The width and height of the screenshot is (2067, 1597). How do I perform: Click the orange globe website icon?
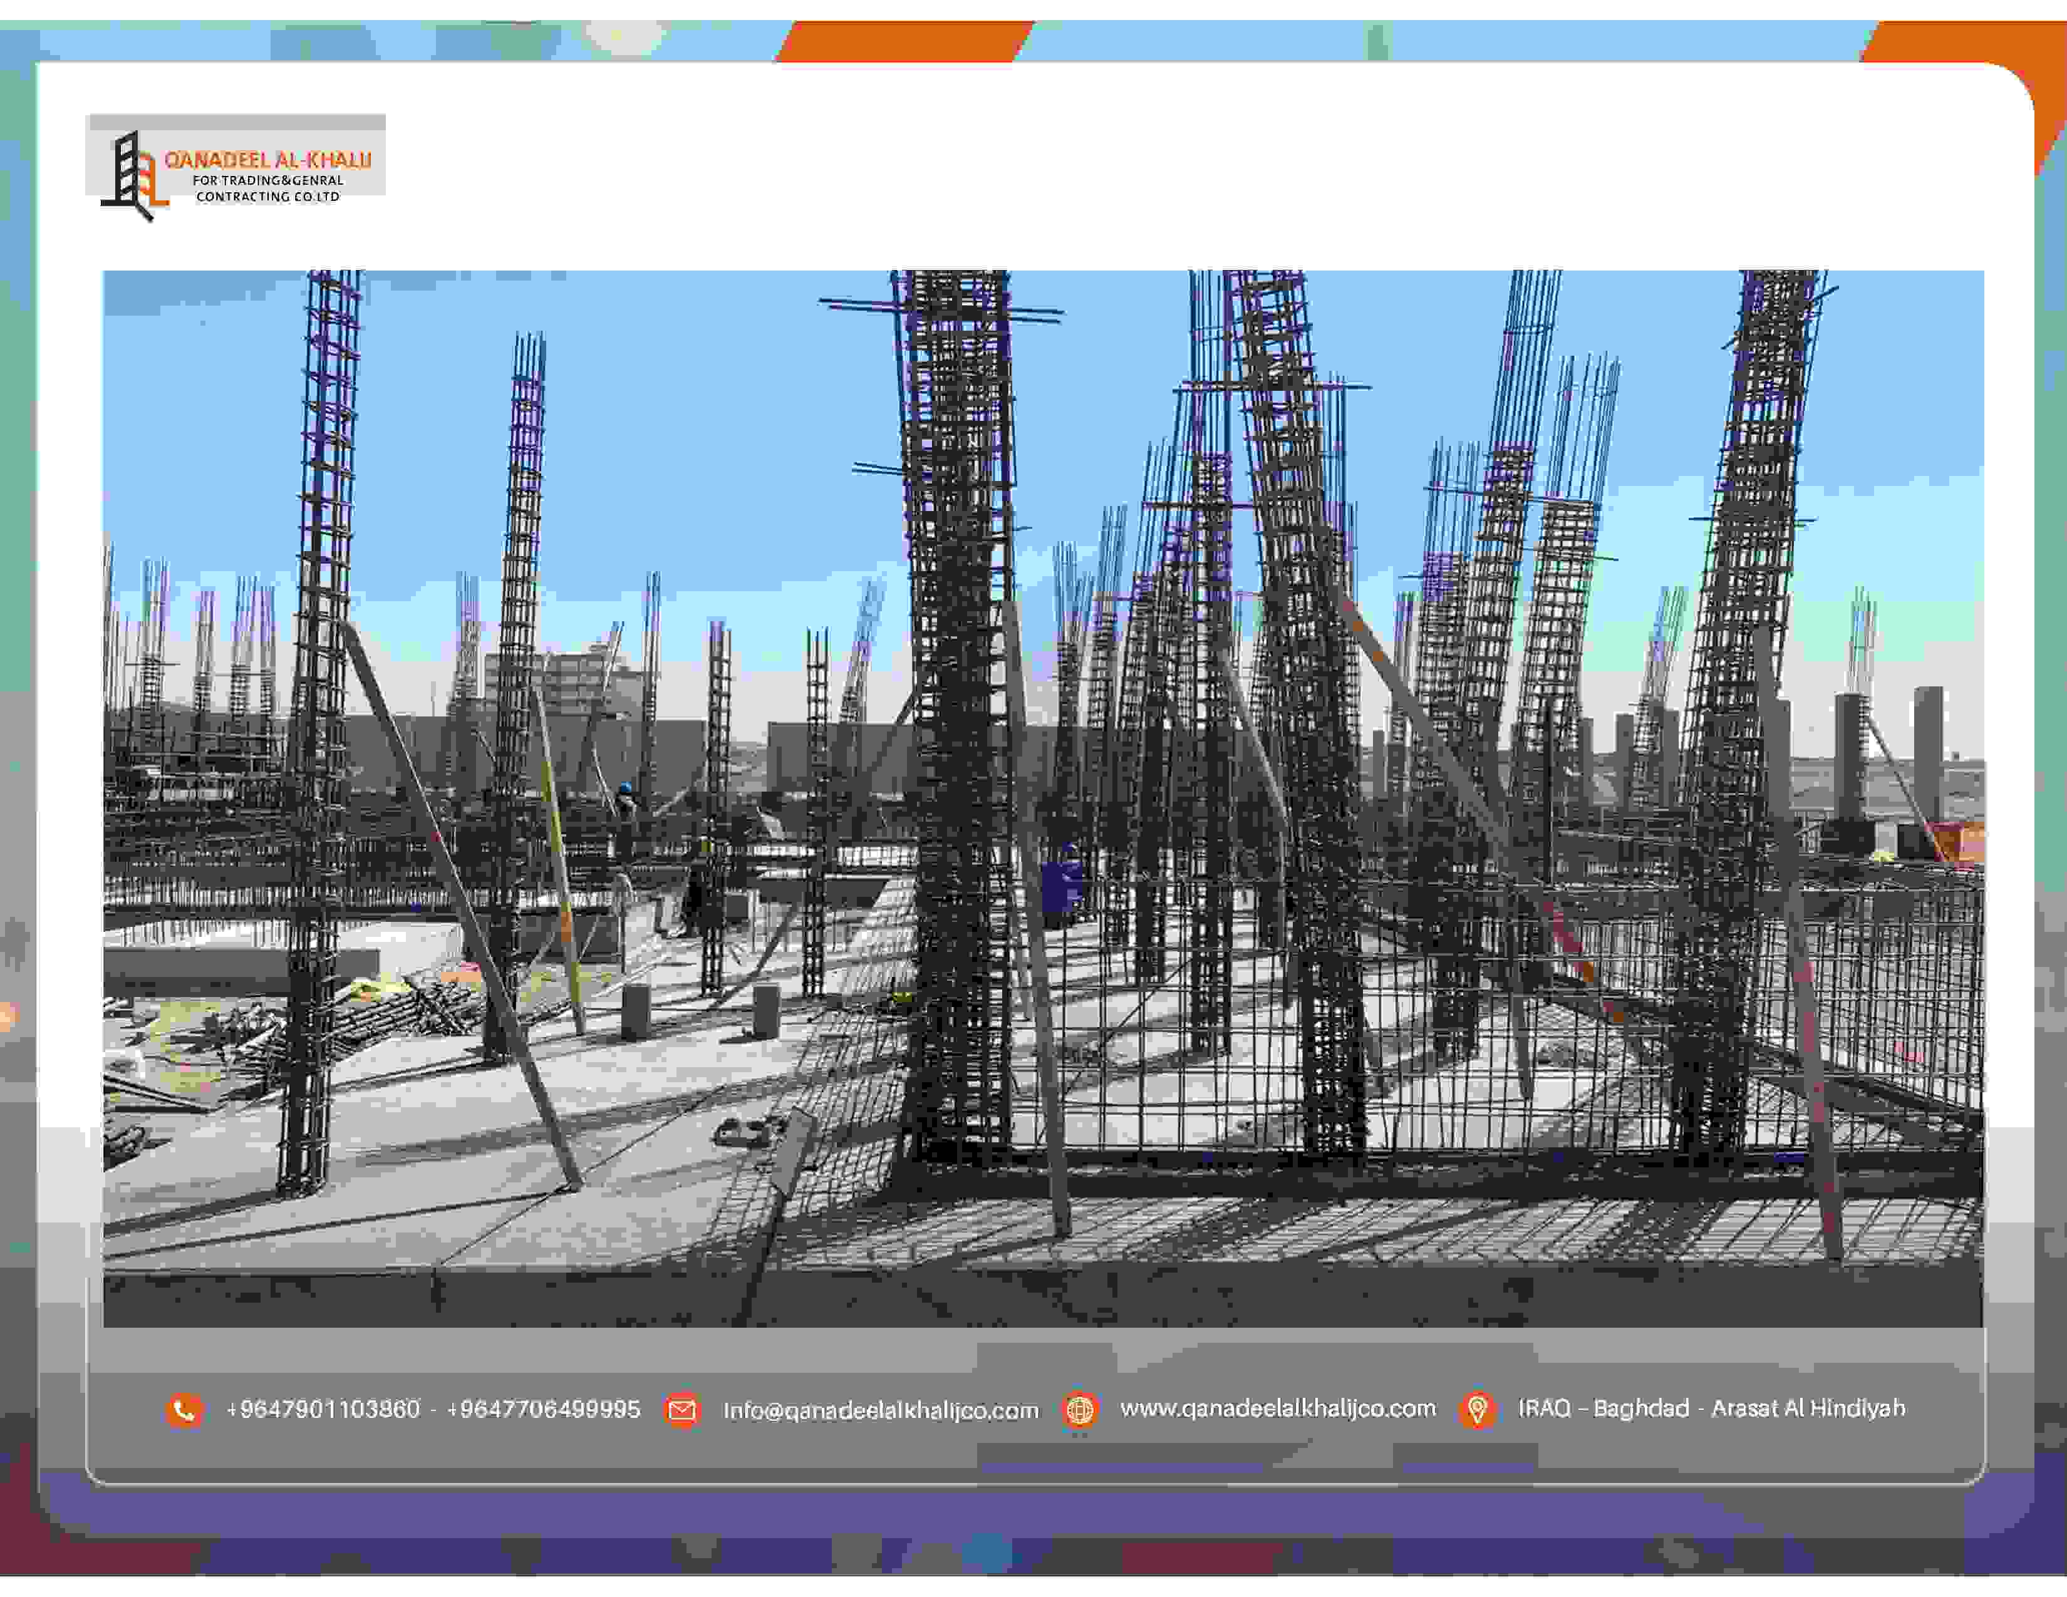coord(1079,1410)
